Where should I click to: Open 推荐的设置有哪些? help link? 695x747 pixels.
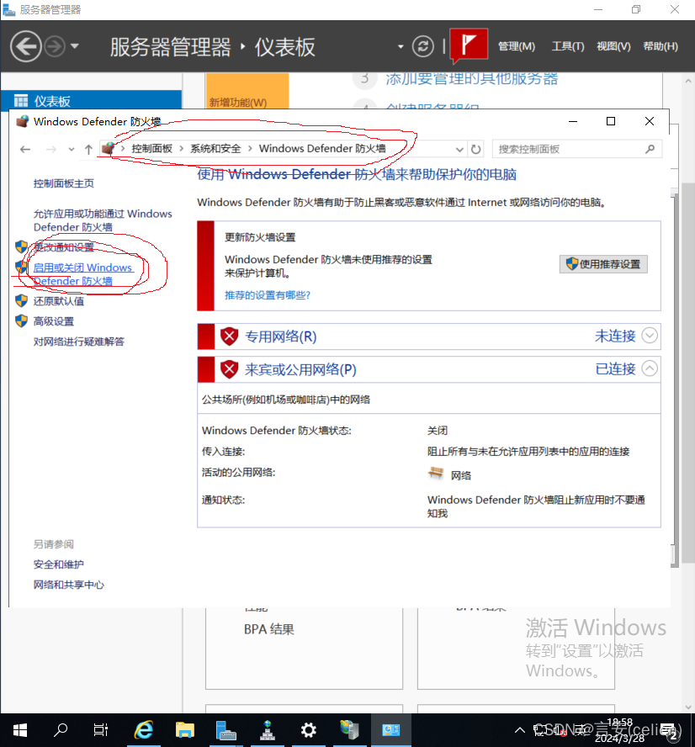point(268,295)
